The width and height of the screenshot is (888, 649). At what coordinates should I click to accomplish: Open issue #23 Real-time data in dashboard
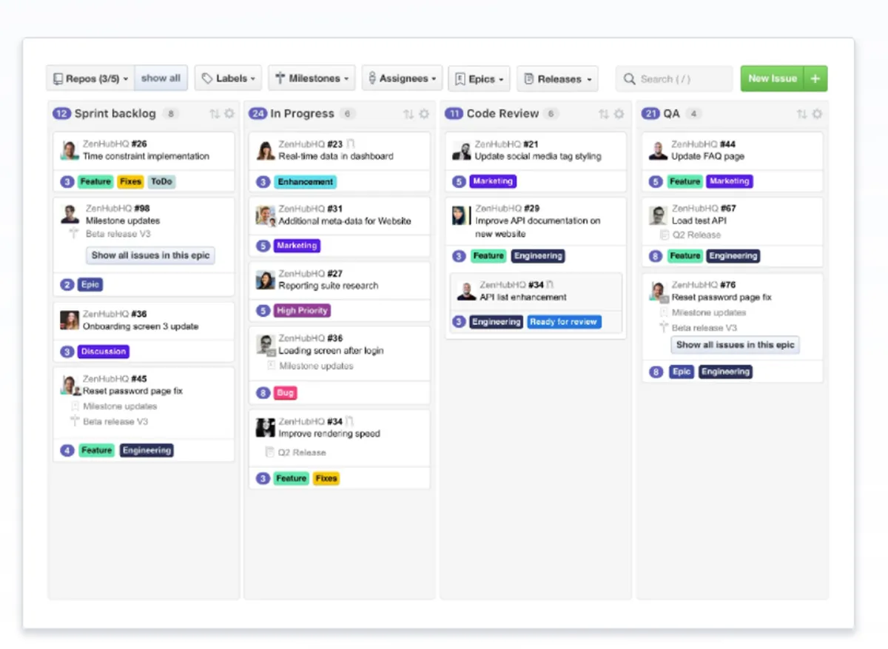pos(336,156)
